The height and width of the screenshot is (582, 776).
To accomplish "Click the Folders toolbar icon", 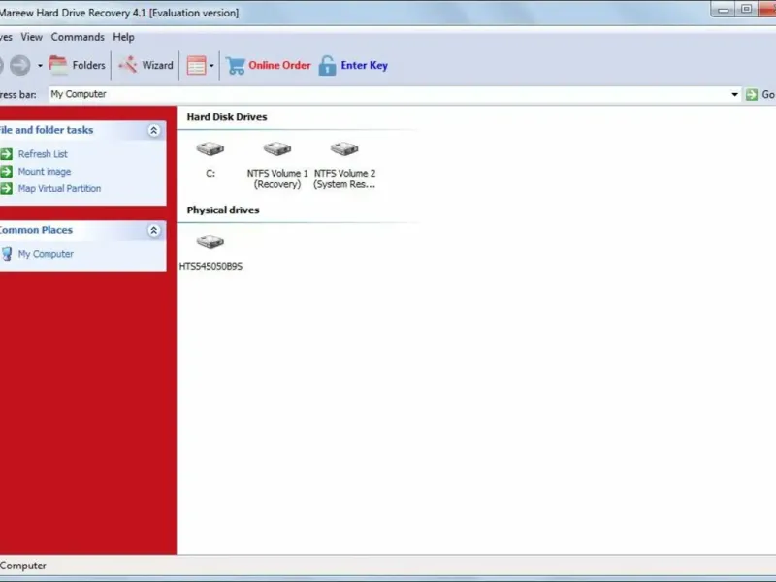I will point(58,65).
